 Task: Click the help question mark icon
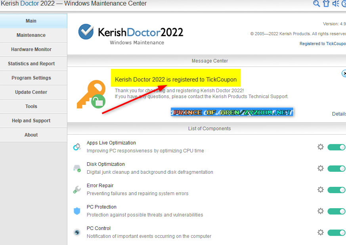tap(344, 4)
